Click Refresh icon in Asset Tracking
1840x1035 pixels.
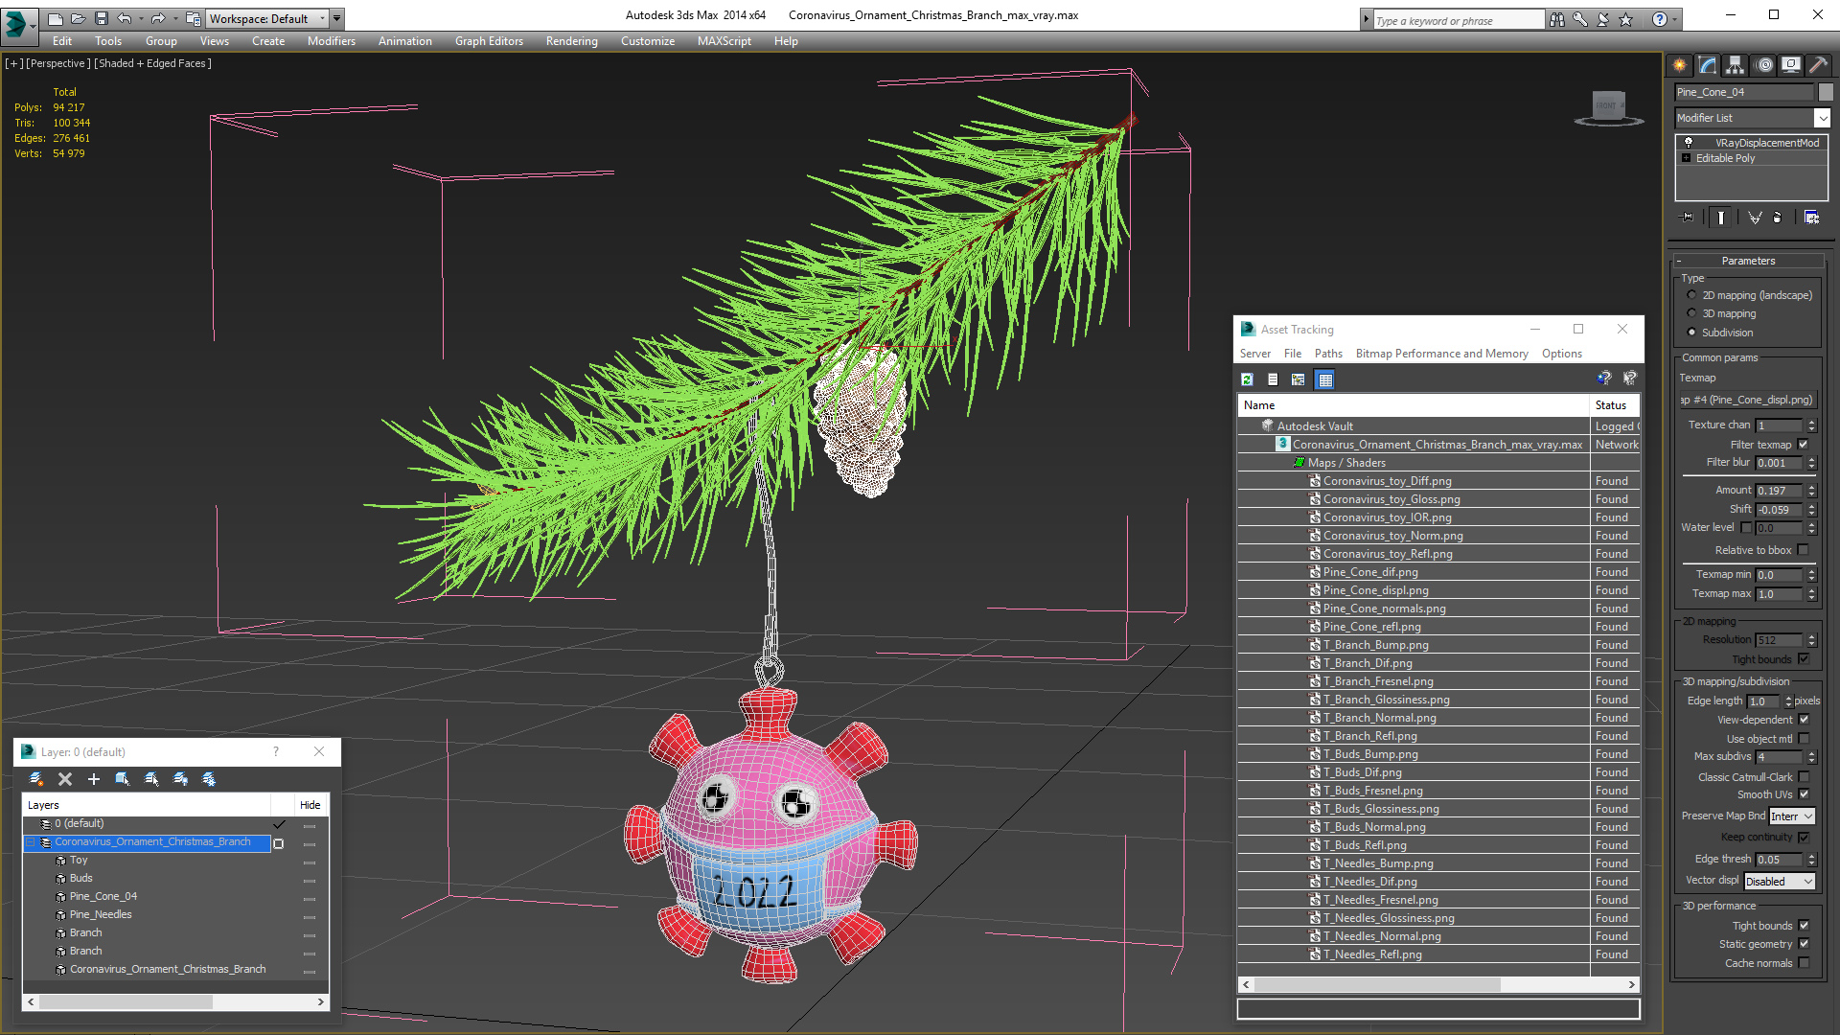1247,379
